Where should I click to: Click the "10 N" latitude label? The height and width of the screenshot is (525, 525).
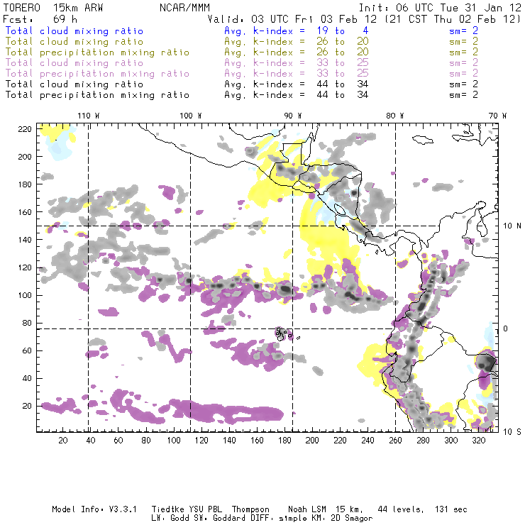pos(512,226)
